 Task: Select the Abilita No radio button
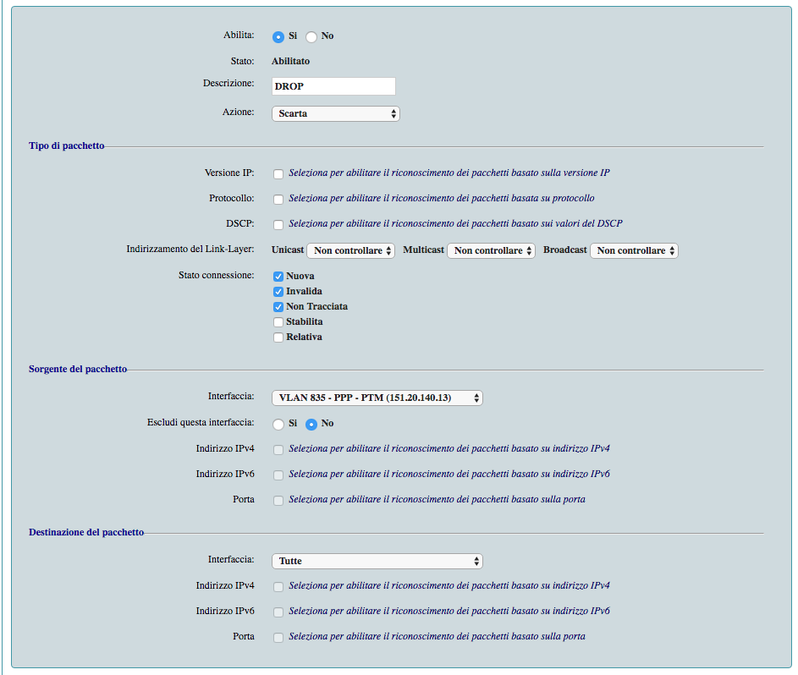pyautogui.click(x=311, y=36)
